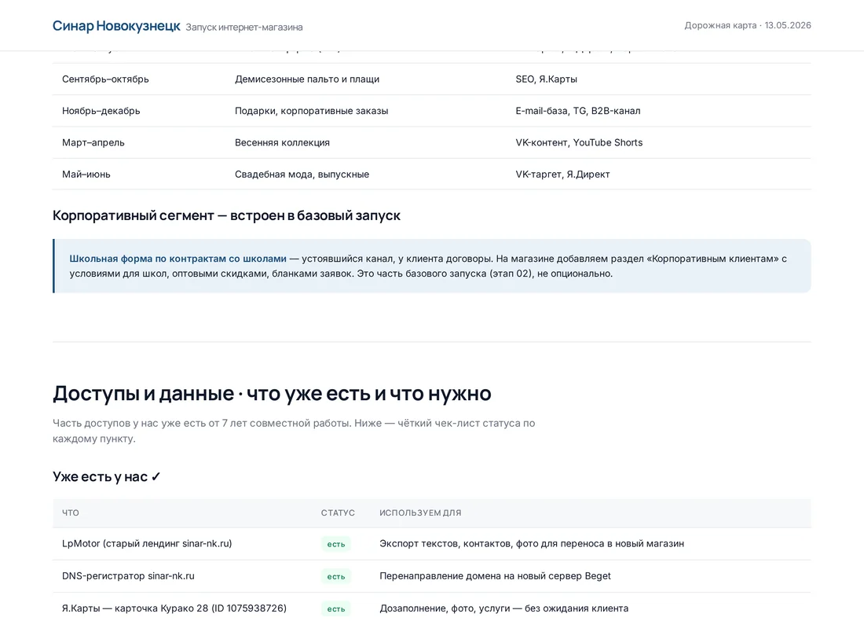864x621 pixels.
Task: Click the 'Запуск интернет-магазина' subtitle
Action: click(x=244, y=27)
